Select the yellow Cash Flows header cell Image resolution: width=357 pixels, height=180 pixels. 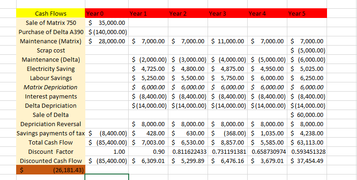51,13
